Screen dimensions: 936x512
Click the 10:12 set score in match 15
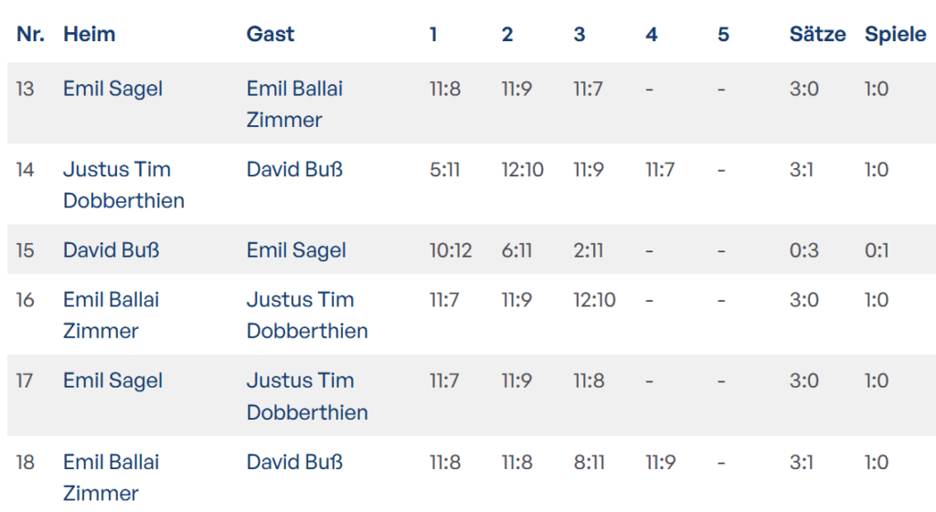451,251
